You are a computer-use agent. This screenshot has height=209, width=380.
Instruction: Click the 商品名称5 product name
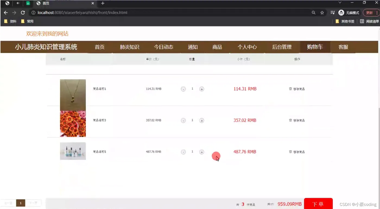point(99,152)
